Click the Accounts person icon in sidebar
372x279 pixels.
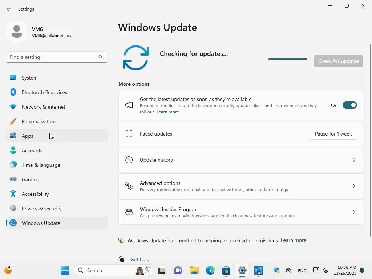tap(13, 150)
